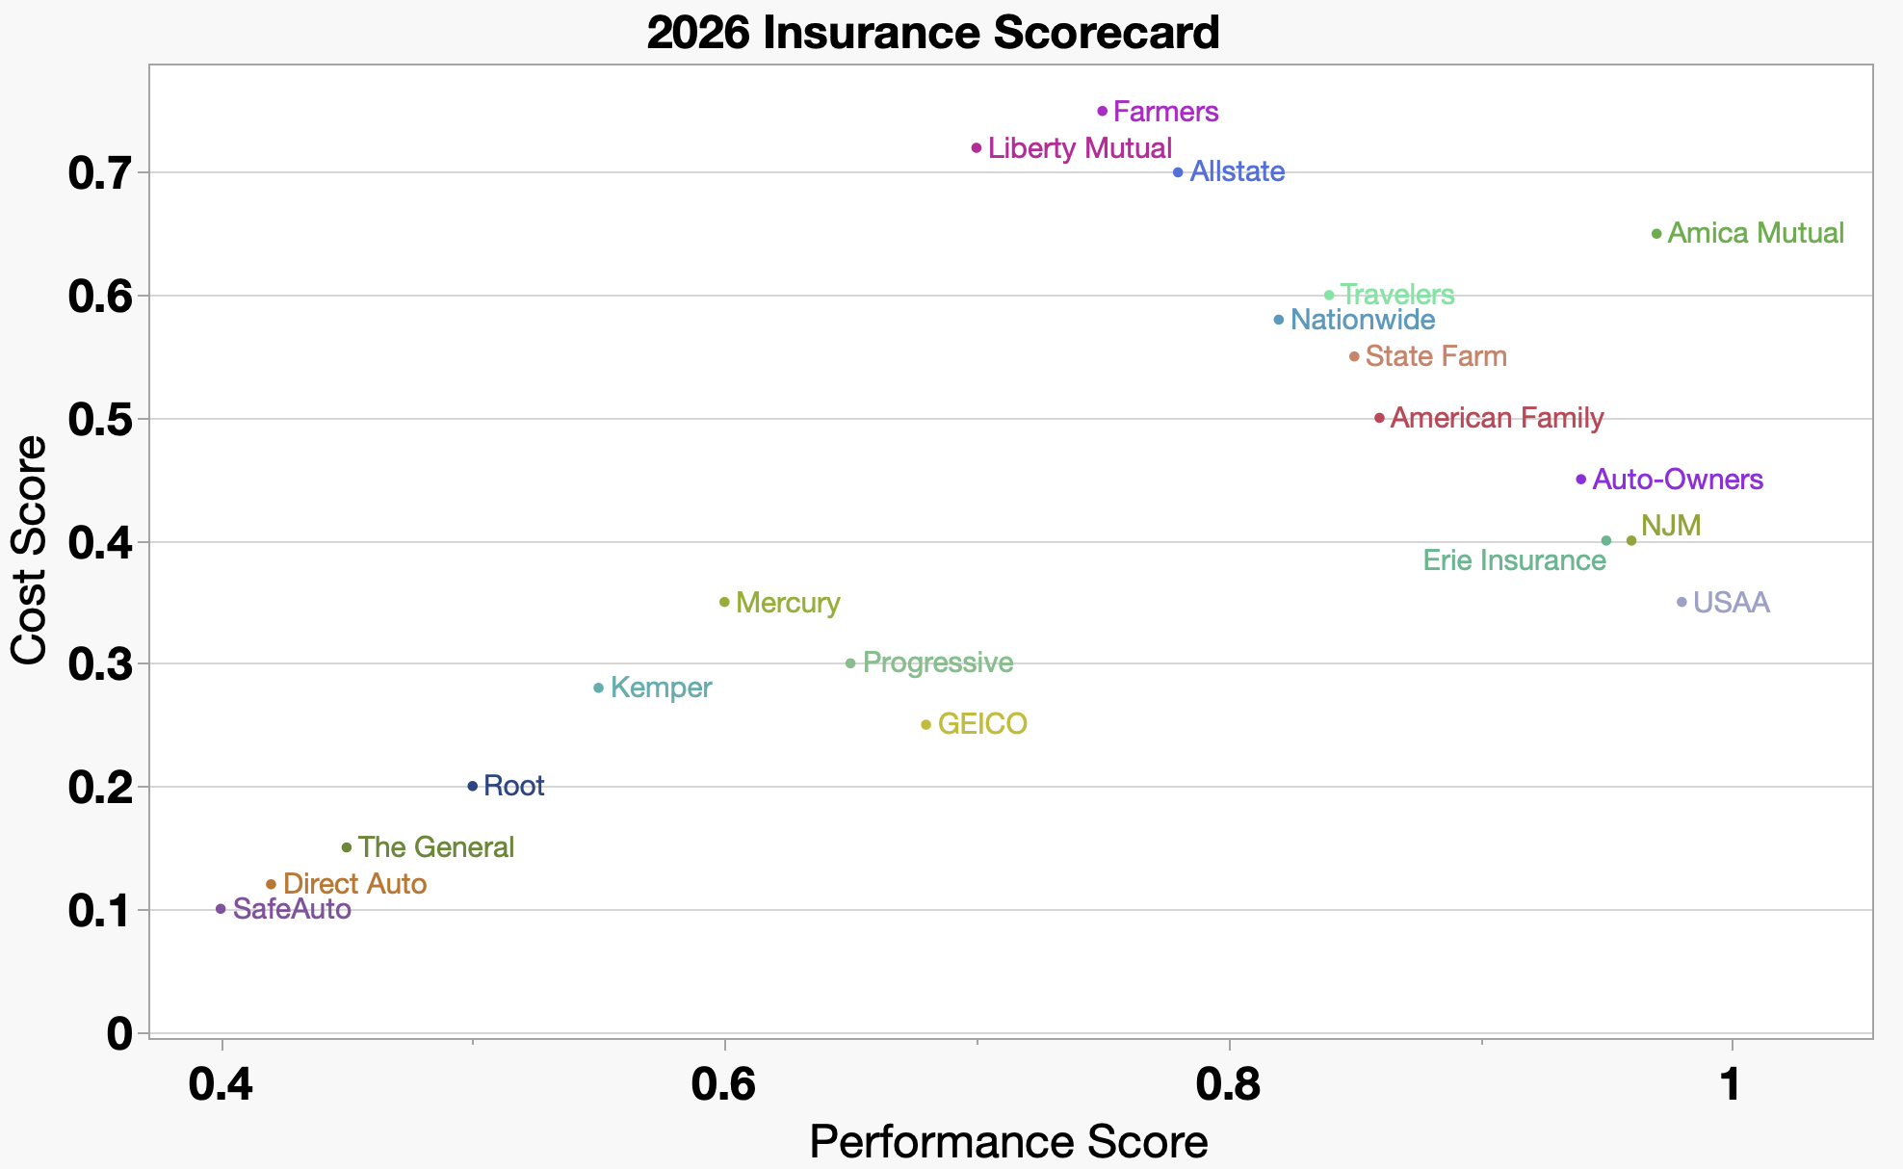The width and height of the screenshot is (1903, 1169).
Task: Select the State Farm label
Action: (1435, 356)
